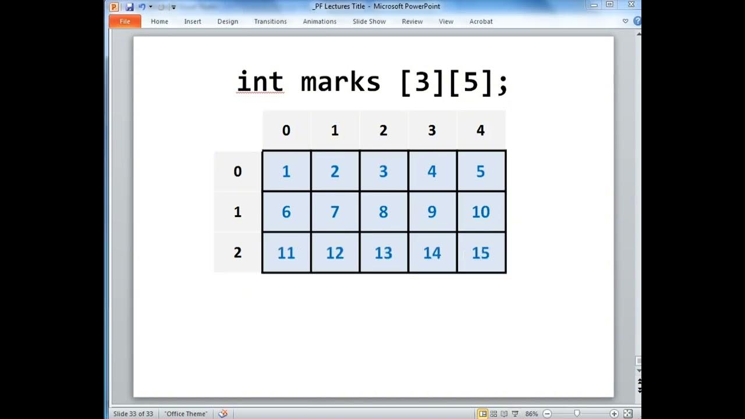
Task: Expand the collapsed ribbon with chevron
Action: (626, 21)
